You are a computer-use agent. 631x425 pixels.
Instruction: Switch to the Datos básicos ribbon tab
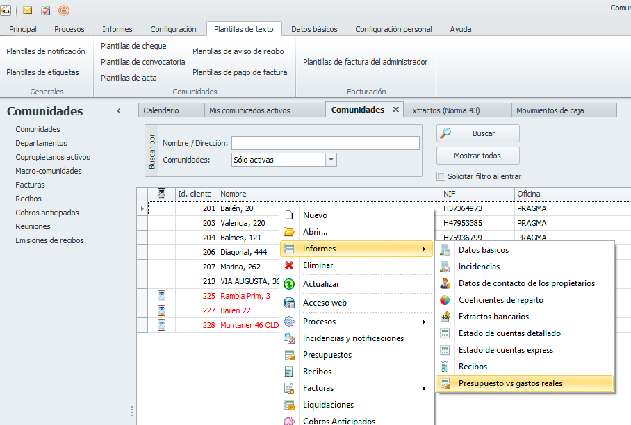314,29
